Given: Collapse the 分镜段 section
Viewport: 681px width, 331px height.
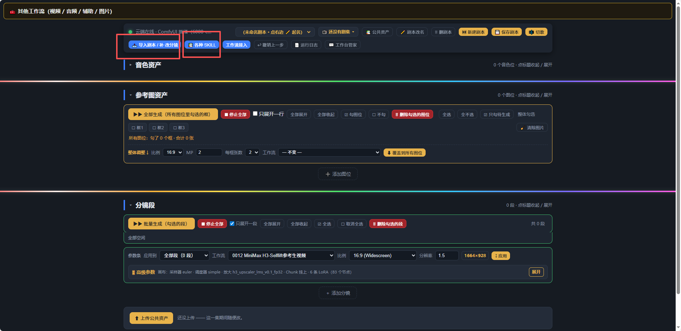Looking at the screenshot, I should pos(145,205).
